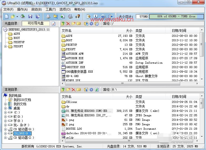The image size is (206, 150).
Task: Go up one level in local directory pane
Action: (63, 90)
